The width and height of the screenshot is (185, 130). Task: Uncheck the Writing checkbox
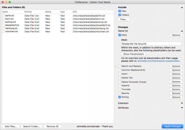coord(119,97)
